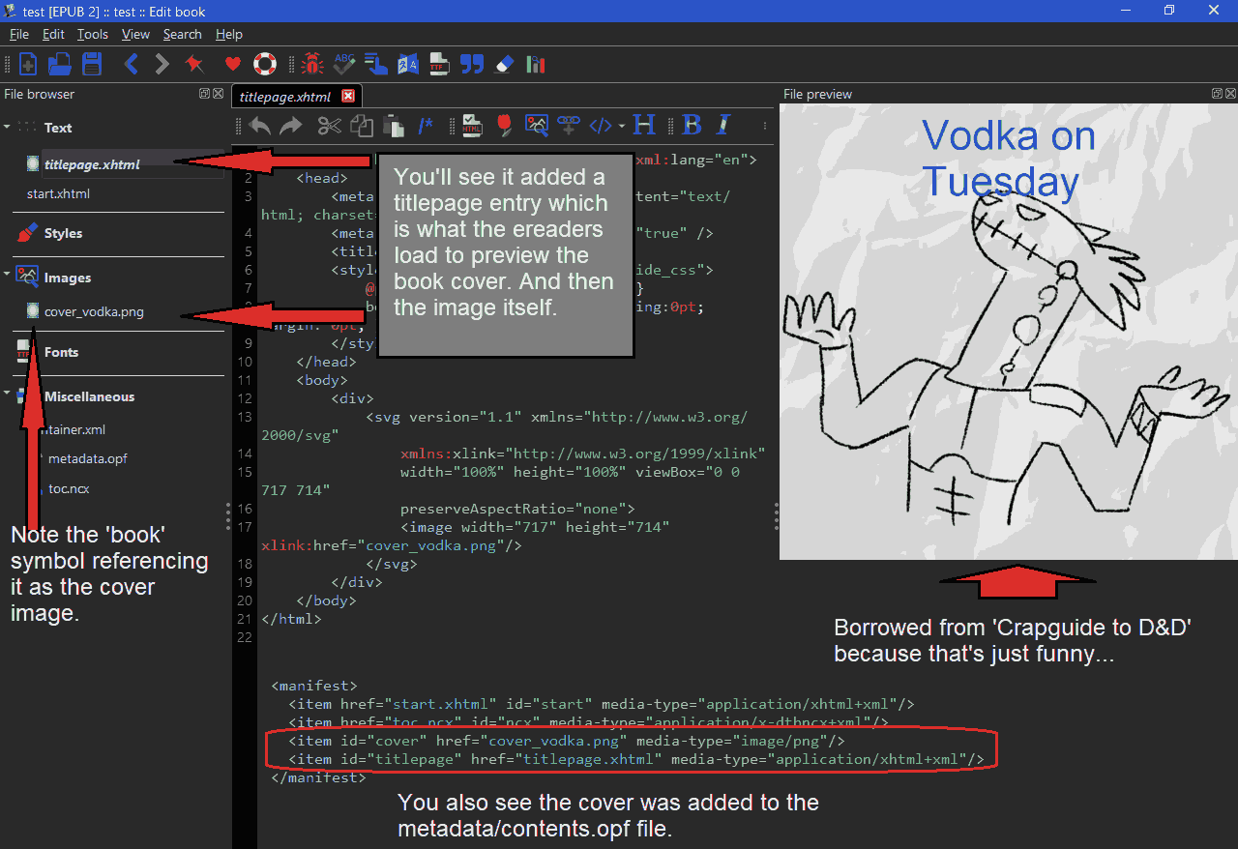
Task: Insert a hyperlink with the chain icon
Action: pos(569,125)
